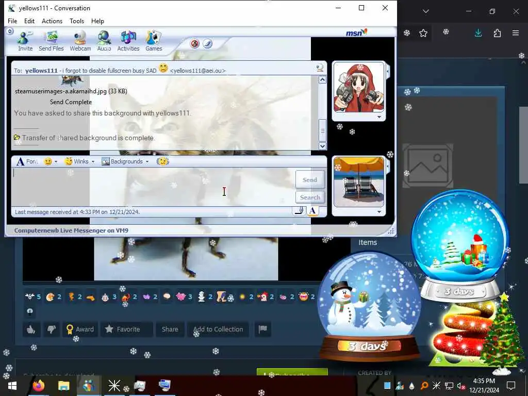
Task: Open the options arrow under your picture
Action: [379, 212]
